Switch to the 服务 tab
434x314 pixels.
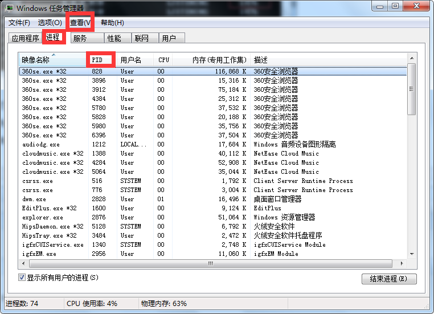(87, 38)
